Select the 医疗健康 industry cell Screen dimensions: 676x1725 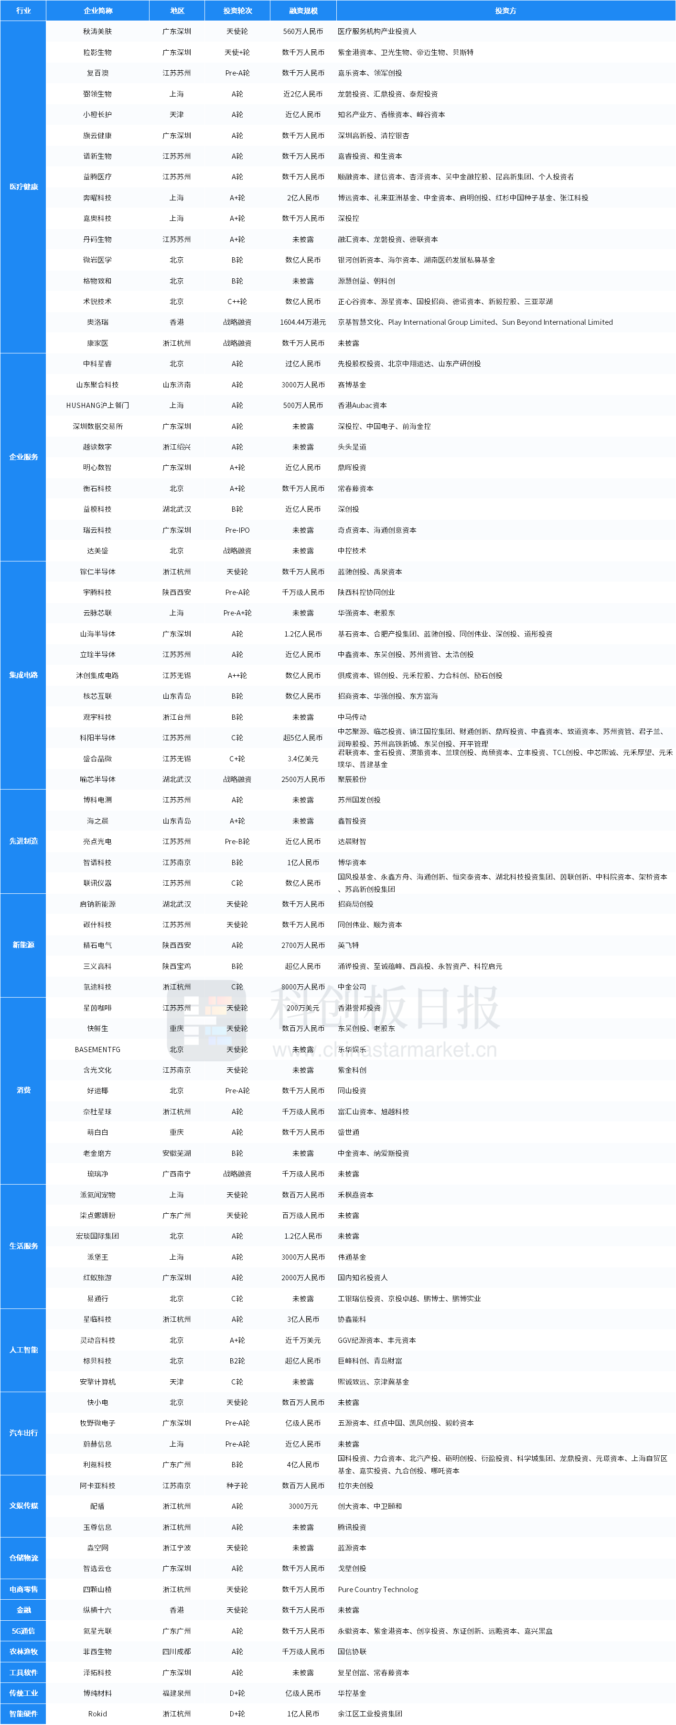[x=23, y=187]
